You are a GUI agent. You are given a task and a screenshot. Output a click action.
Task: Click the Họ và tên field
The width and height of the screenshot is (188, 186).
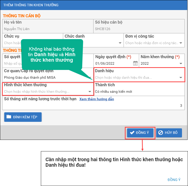[48, 29]
